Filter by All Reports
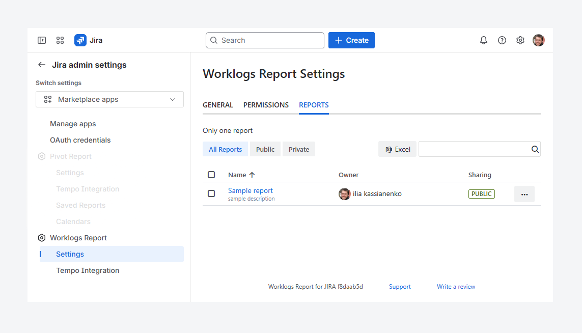Image resolution: width=582 pixels, height=333 pixels. [x=225, y=149]
